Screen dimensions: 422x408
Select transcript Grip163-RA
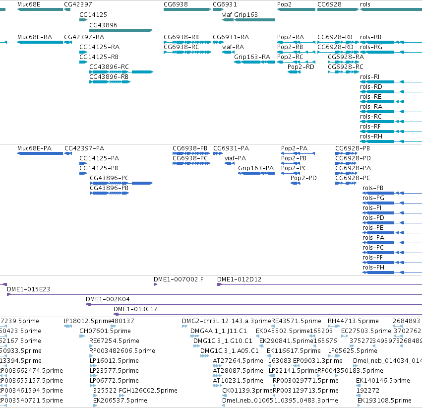[x=252, y=57]
